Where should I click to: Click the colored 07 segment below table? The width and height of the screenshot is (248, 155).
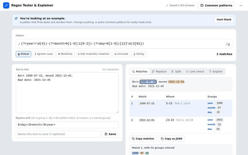pyautogui.click(x=142, y=153)
